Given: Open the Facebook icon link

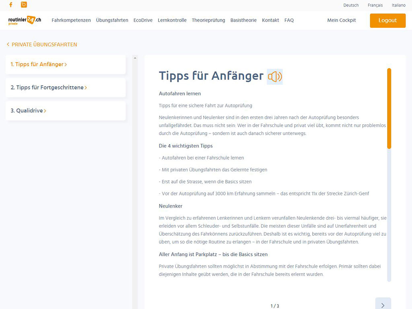Looking at the screenshot, I should (11, 5).
